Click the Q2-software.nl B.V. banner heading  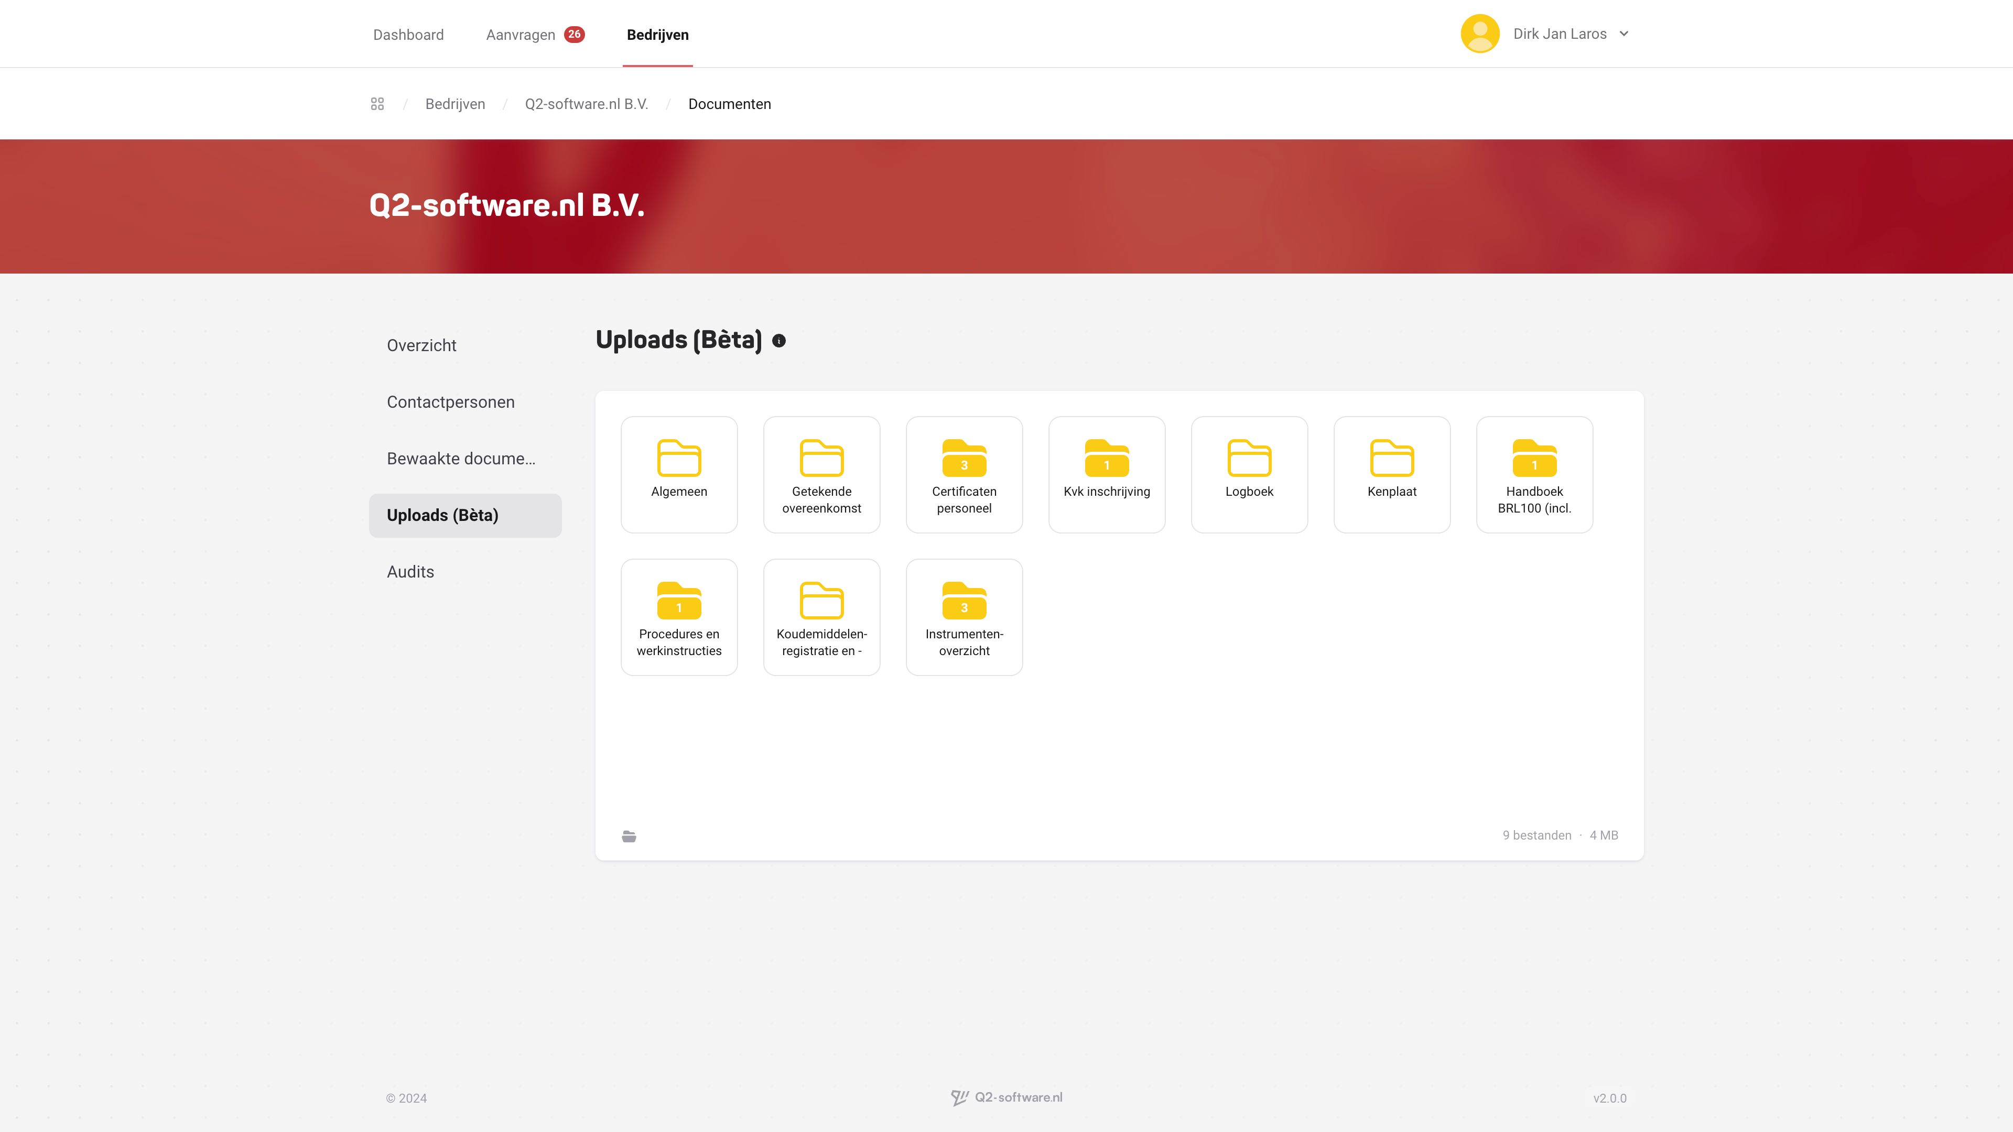point(506,205)
